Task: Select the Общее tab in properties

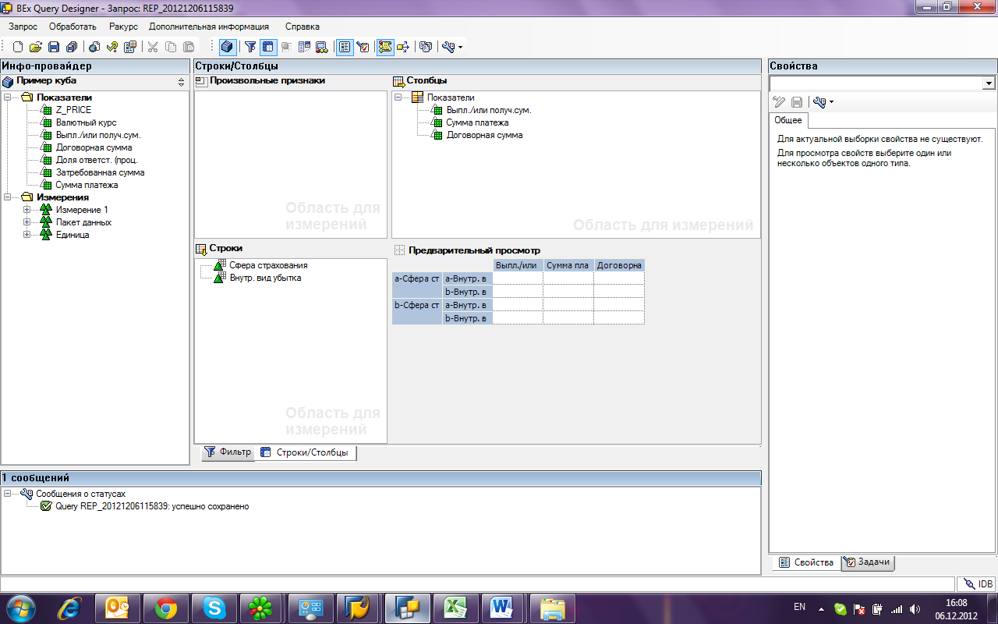Action: click(788, 120)
